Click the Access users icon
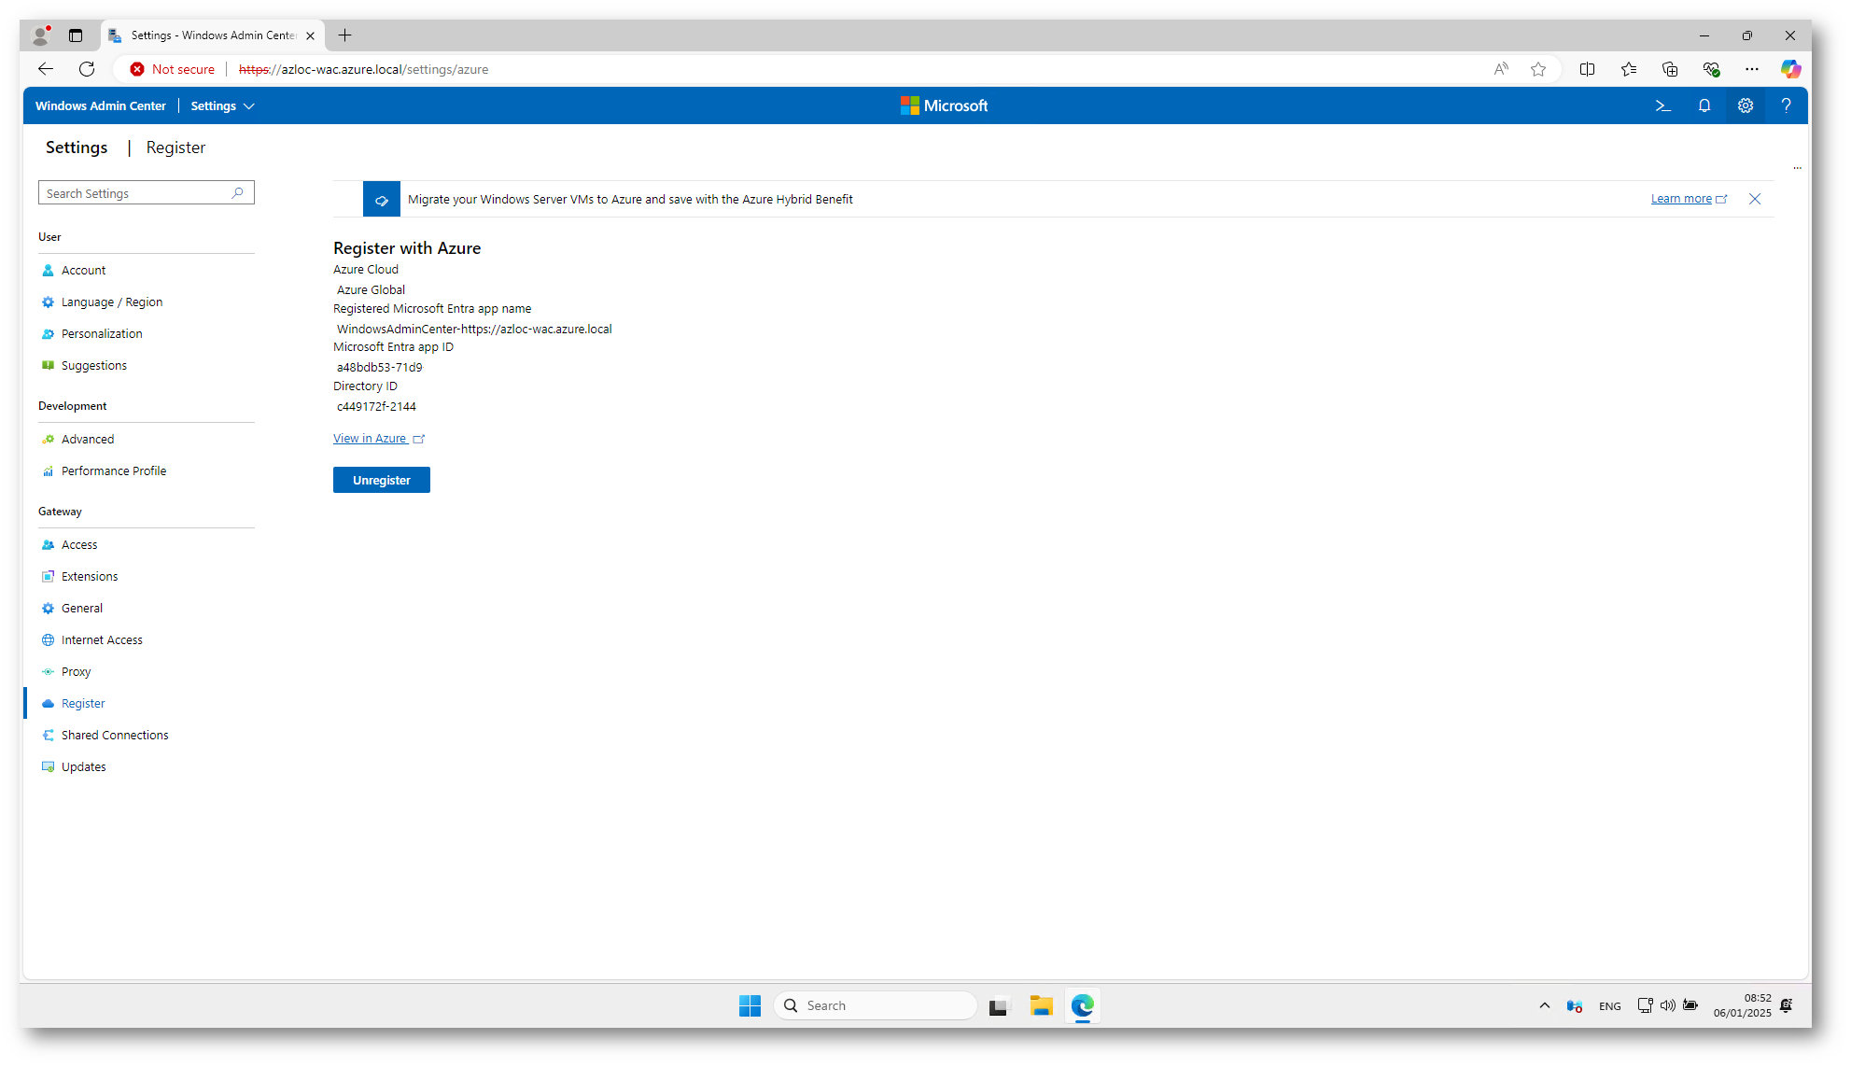The height and width of the screenshot is (1067, 1851). (48, 545)
